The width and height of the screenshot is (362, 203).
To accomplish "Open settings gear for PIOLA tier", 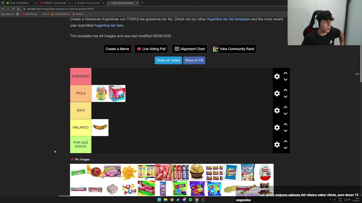I will [277, 93].
